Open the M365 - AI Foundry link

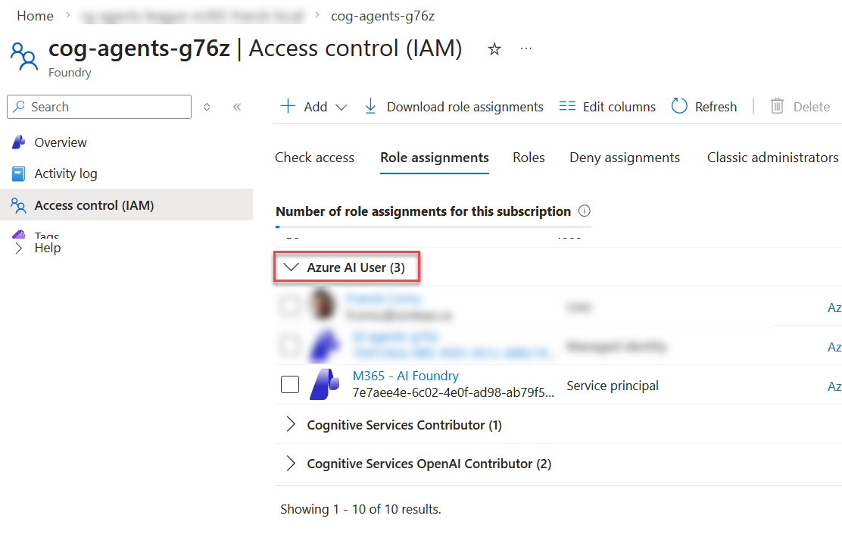pyautogui.click(x=406, y=376)
